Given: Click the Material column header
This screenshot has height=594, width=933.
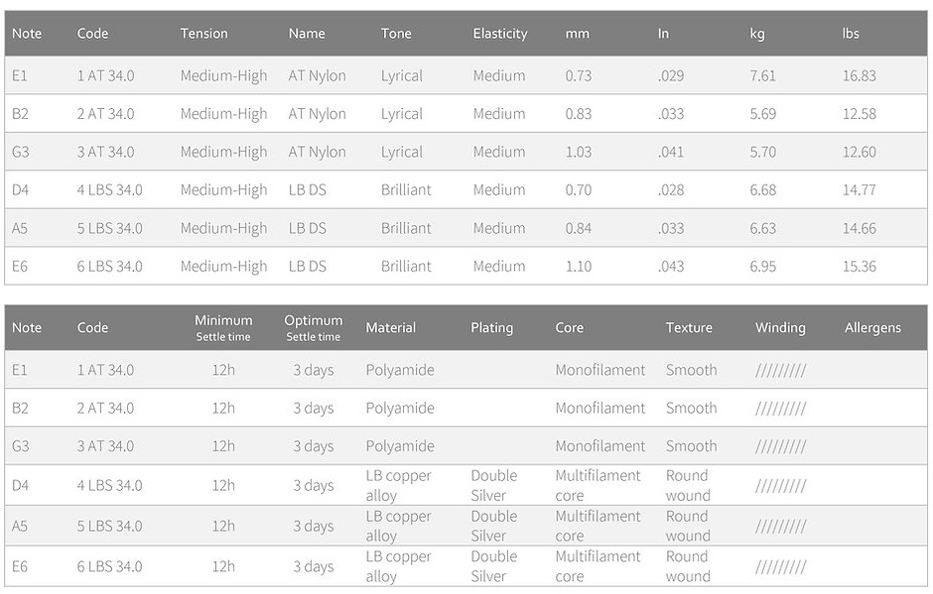Looking at the screenshot, I should tap(390, 328).
